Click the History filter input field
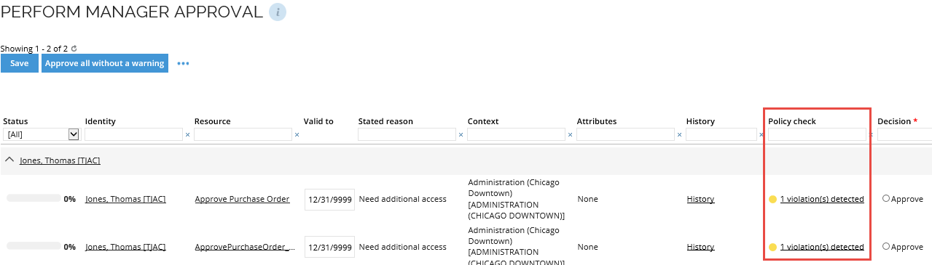 click(721, 134)
